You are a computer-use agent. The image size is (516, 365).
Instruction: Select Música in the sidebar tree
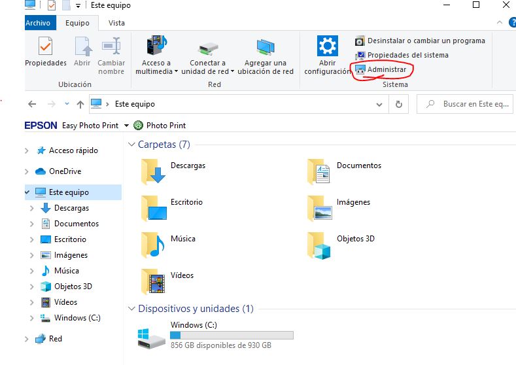(60, 271)
